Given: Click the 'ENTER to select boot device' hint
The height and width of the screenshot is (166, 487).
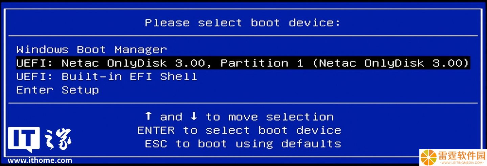Looking at the screenshot, I should [239, 130].
